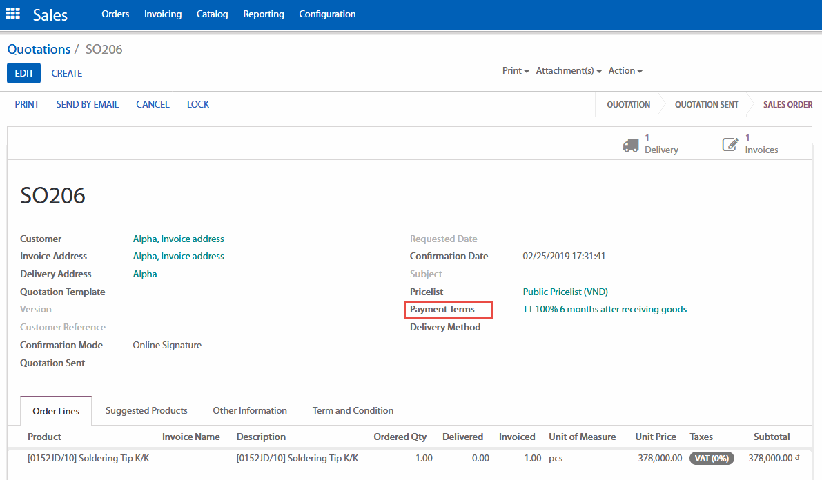Click the invoices pencil icon
This screenshot has height=480, width=822.
pyautogui.click(x=730, y=145)
